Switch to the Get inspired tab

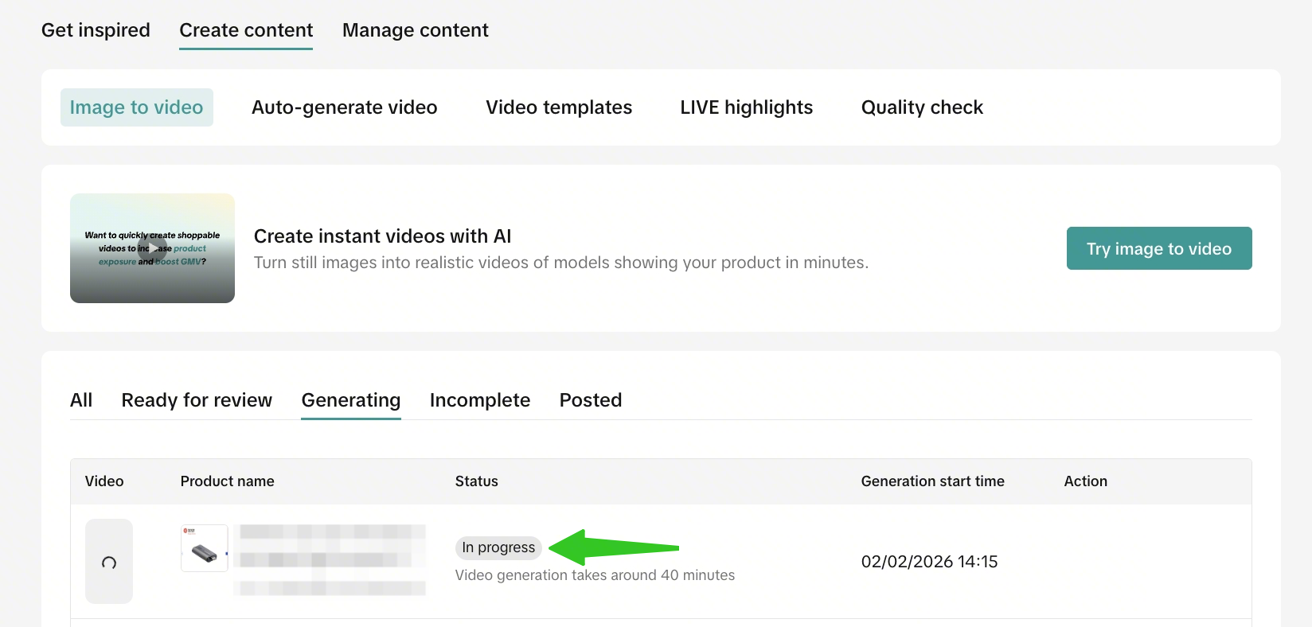pos(96,30)
